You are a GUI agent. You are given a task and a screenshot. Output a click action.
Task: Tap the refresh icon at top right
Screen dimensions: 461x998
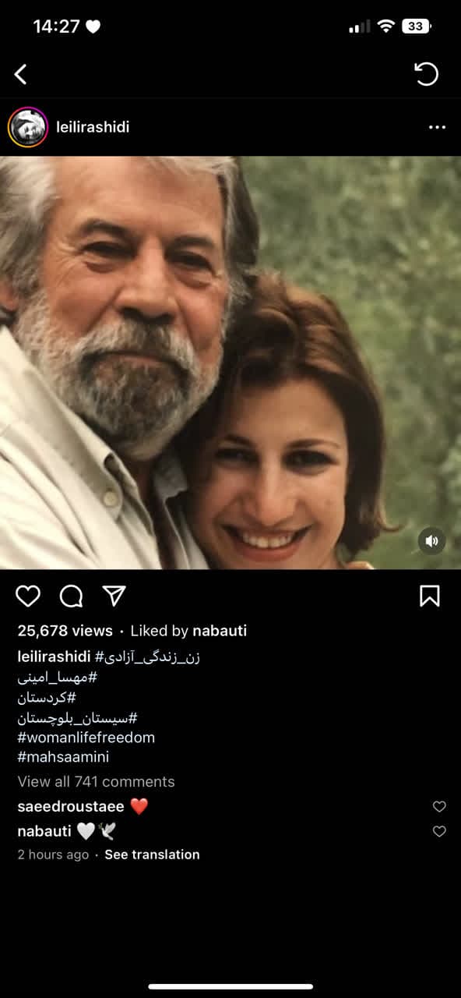pos(426,74)
